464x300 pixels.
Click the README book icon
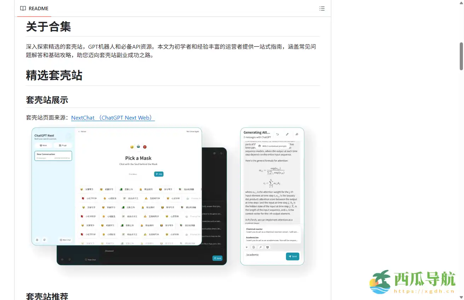[23, 8]
